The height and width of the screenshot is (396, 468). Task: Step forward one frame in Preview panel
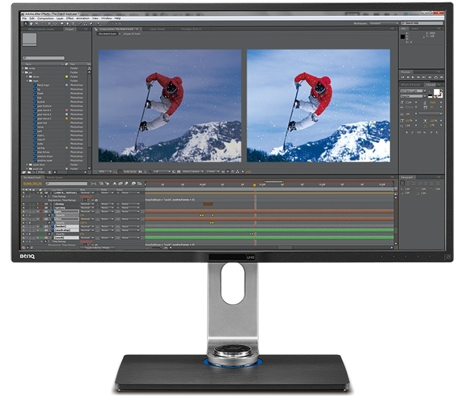tap(418, 77)
